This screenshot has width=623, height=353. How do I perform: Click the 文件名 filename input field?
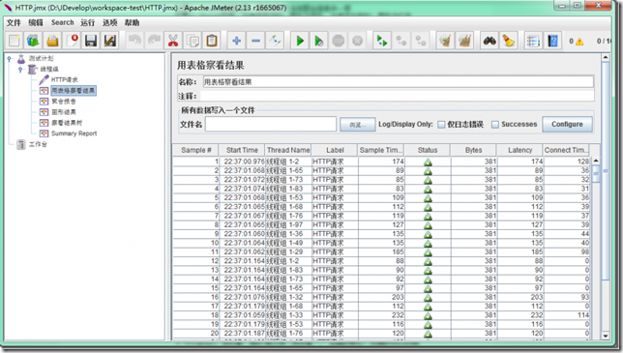click(x=271, y=125)
